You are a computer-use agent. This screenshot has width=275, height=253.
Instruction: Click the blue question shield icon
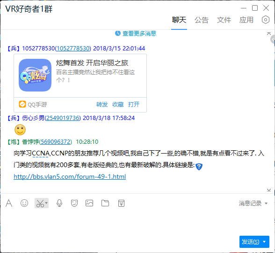199,167
